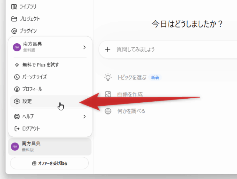Viewport: 237px width, 179px height.
Task: Click the settings gear icon
Action: pos(17,101)
